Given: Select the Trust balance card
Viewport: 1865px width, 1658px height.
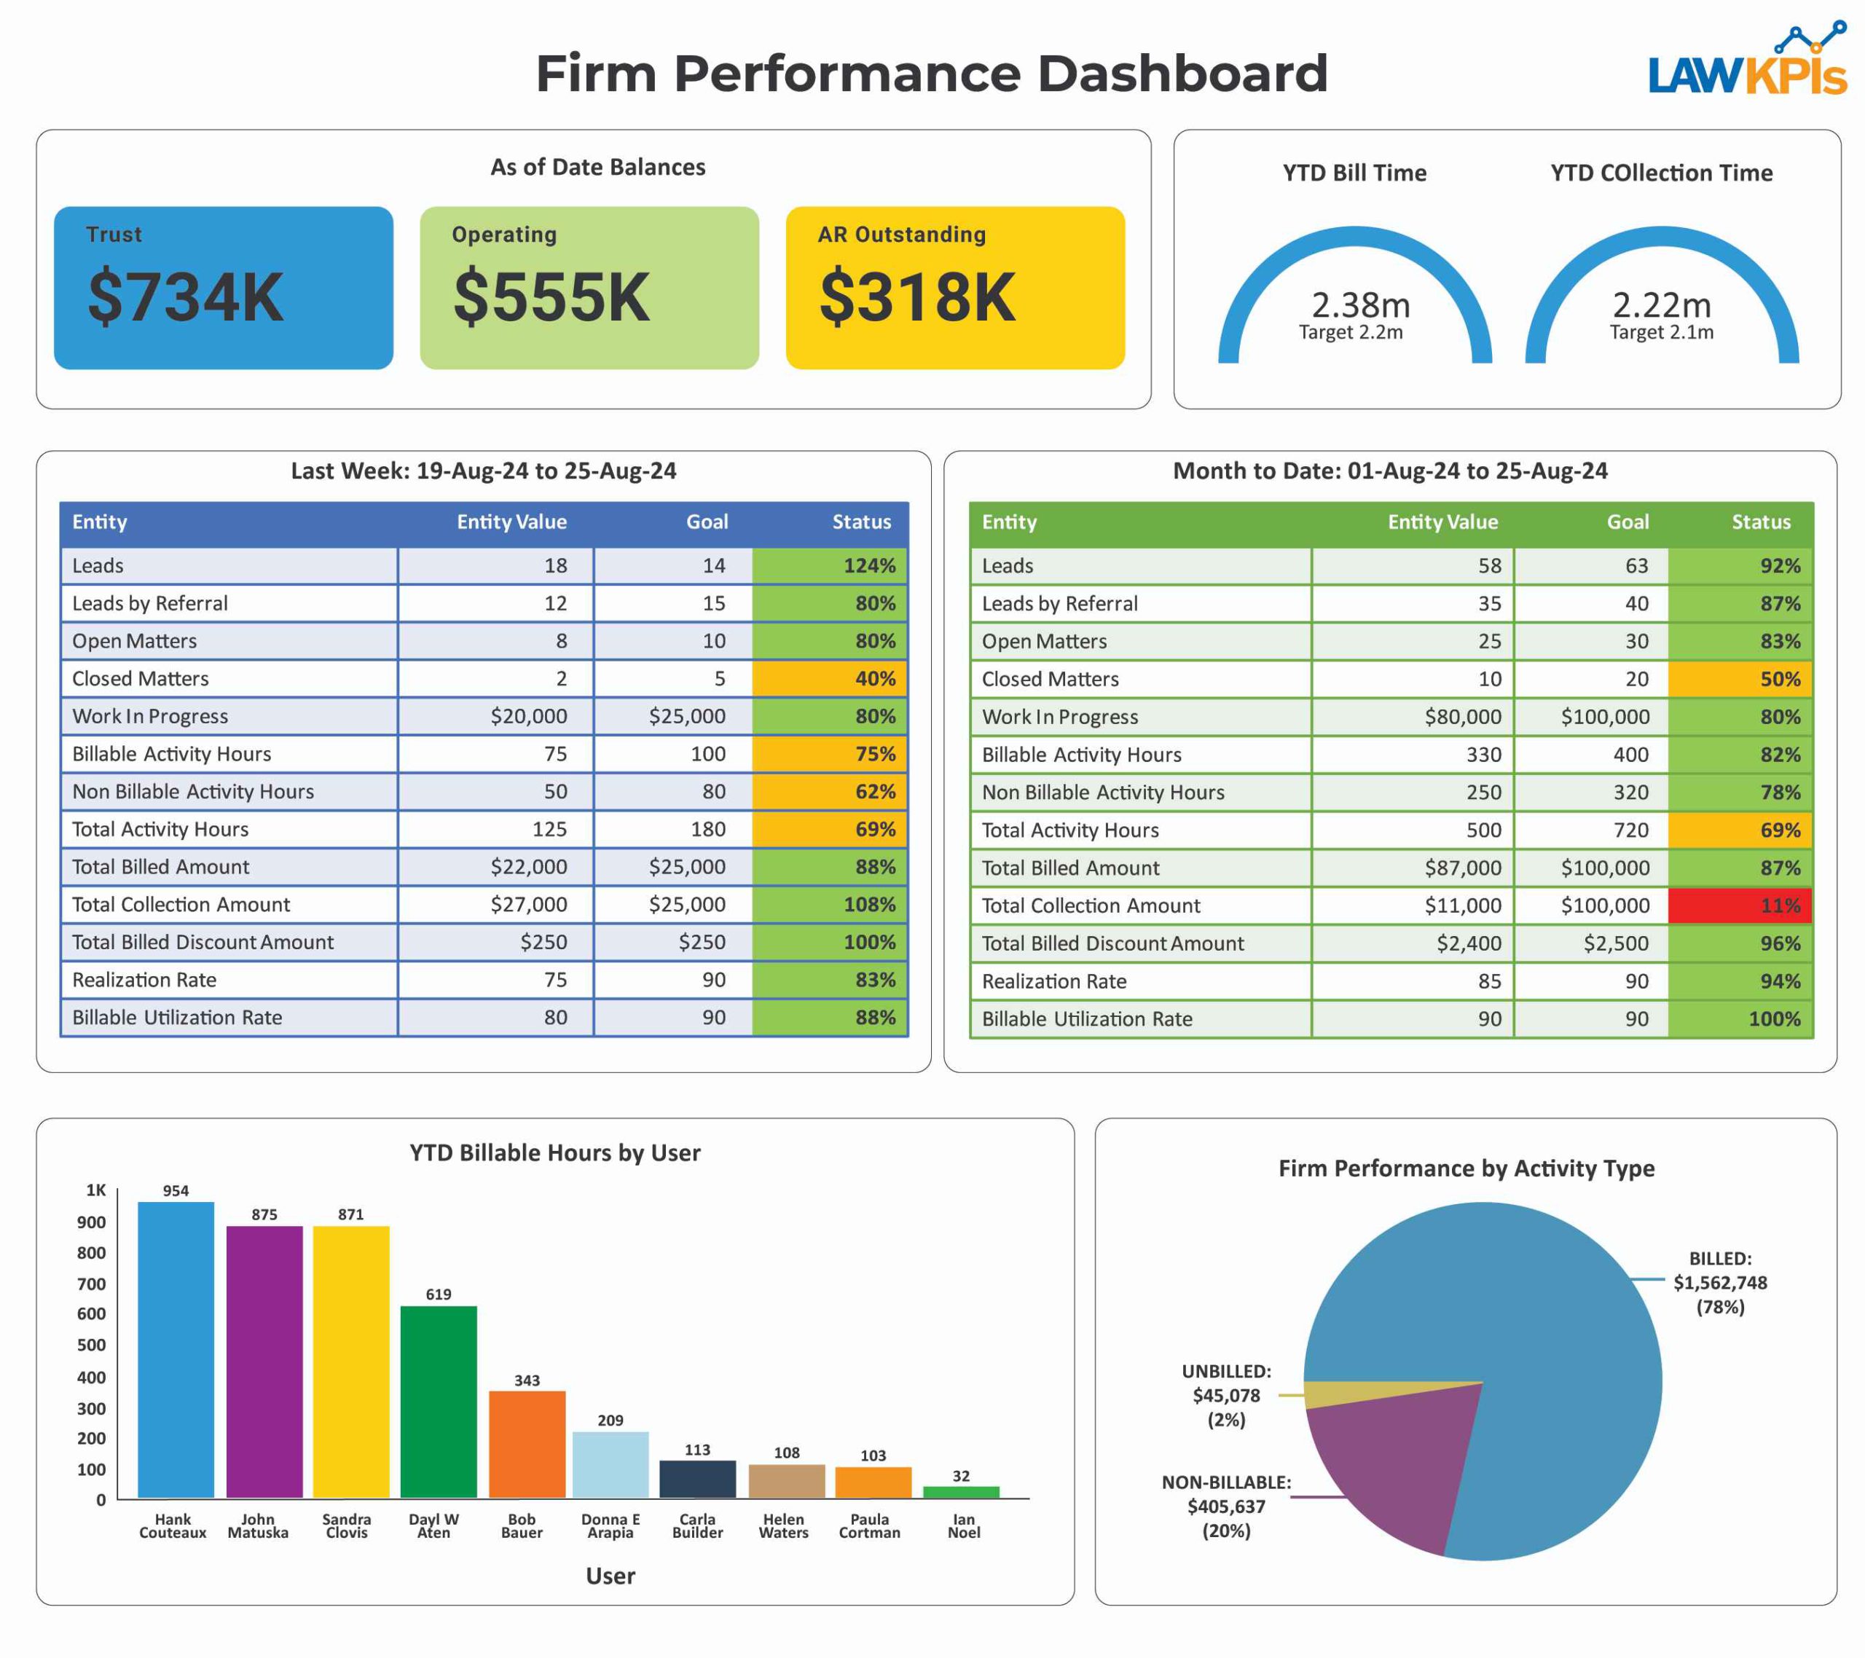Looking at the screenshot, I should pyautogui.click(x=224, y=290).
